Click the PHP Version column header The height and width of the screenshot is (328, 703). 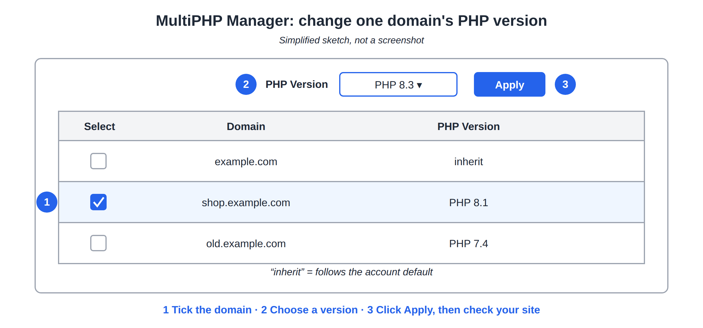[469, 127]
